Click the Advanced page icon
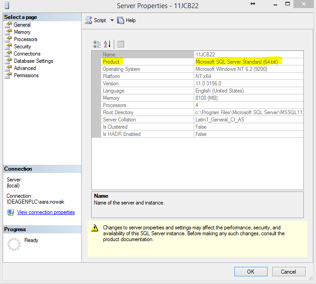This screenshot has width=316, height=284. pyautogui.click(x=8, y=68)
